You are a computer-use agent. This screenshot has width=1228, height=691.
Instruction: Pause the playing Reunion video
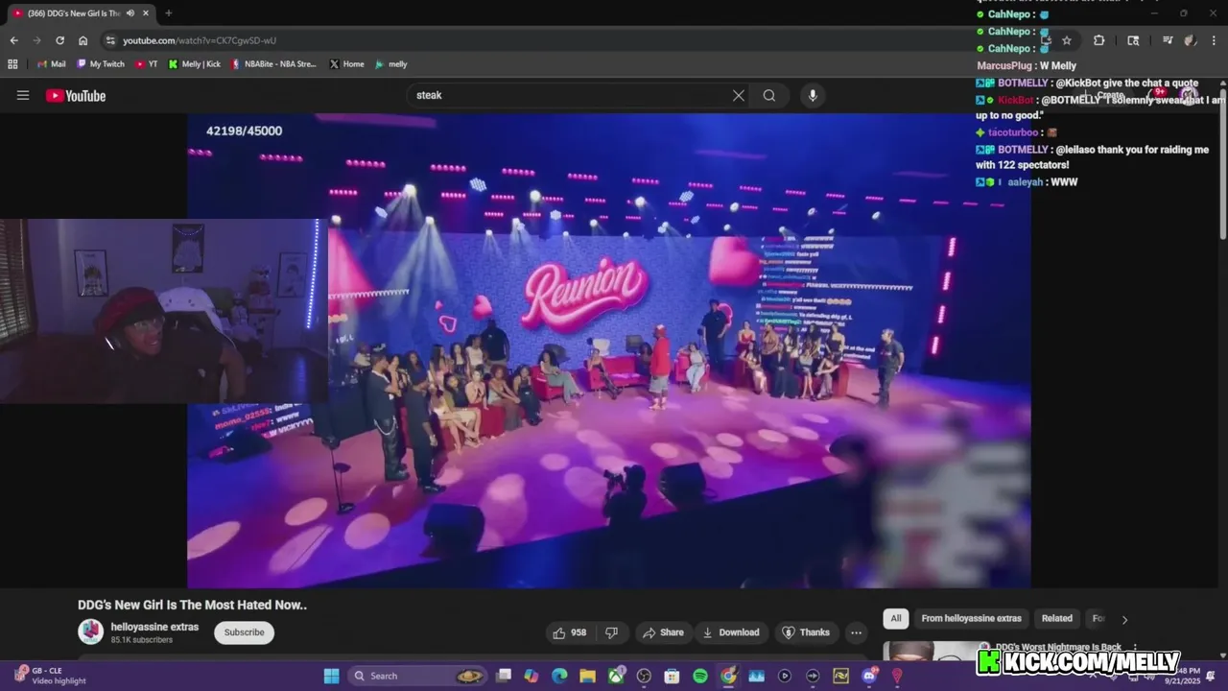(608, 350)
